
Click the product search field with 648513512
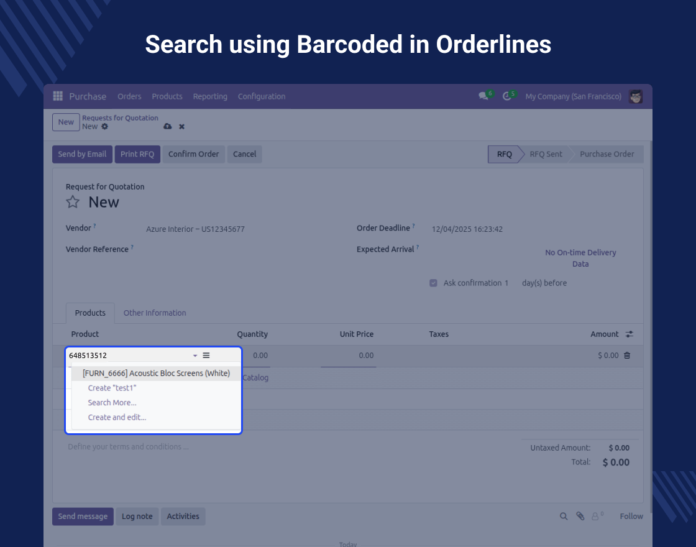coord(129,355)
